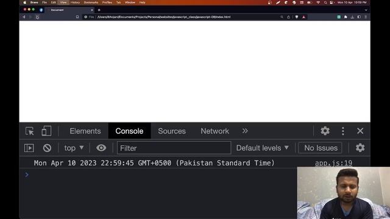Open the Brave application menu
This screenshot has height=219, width=390.
tap(34, 2)
